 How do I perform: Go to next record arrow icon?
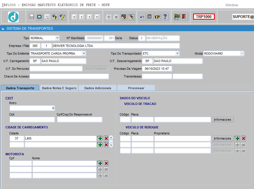click(x=90, y=17)
